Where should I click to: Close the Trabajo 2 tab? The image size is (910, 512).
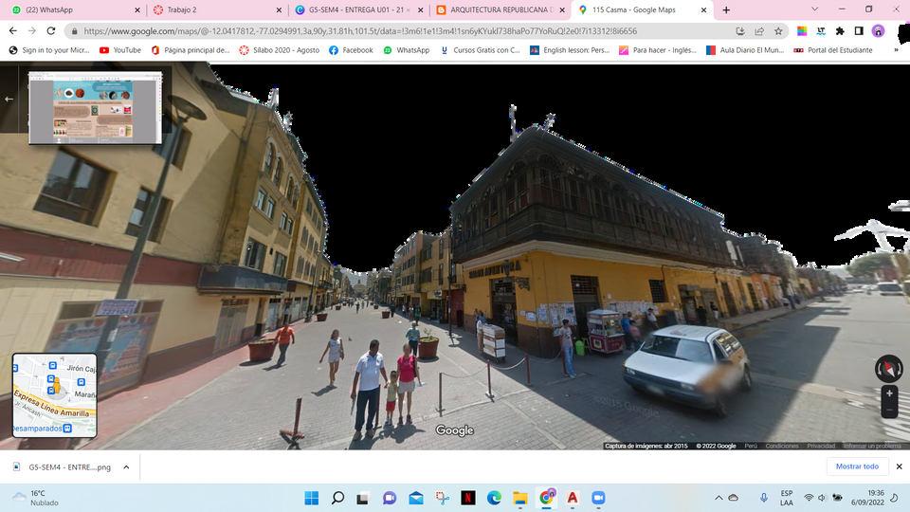pyautogui.click(x=279, y=9)
